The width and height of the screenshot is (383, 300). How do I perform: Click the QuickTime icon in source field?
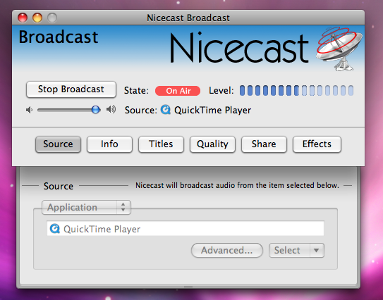click(55, 229)
